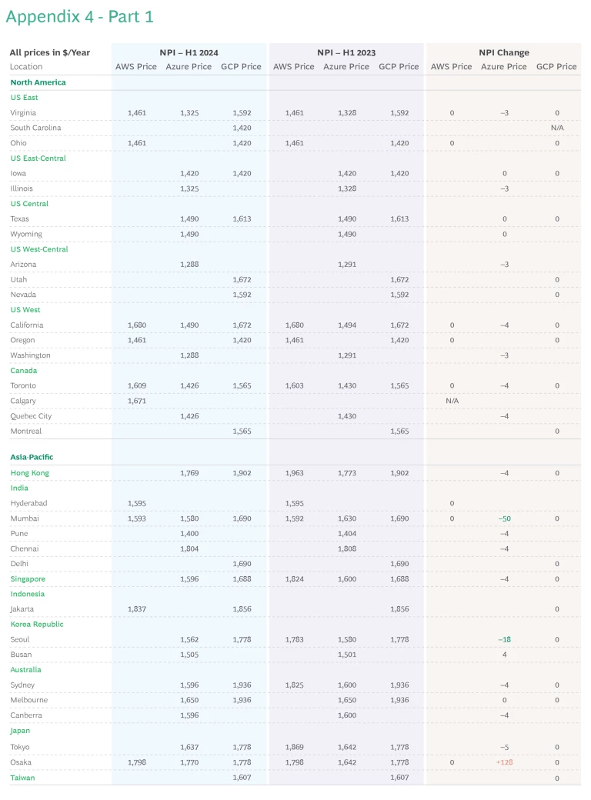The image size is (591, 800).
Task: Select the −18 Azure change for Seoul
Action: click(x=504, y=639)
